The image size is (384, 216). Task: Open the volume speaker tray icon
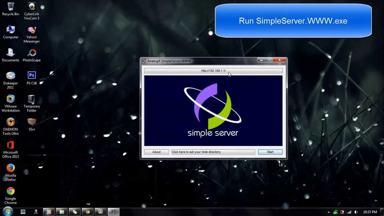[x=356, y=212]
